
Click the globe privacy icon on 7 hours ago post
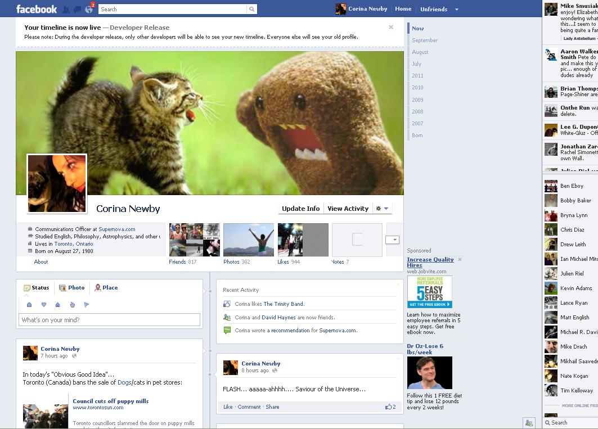tap(74, 356)
